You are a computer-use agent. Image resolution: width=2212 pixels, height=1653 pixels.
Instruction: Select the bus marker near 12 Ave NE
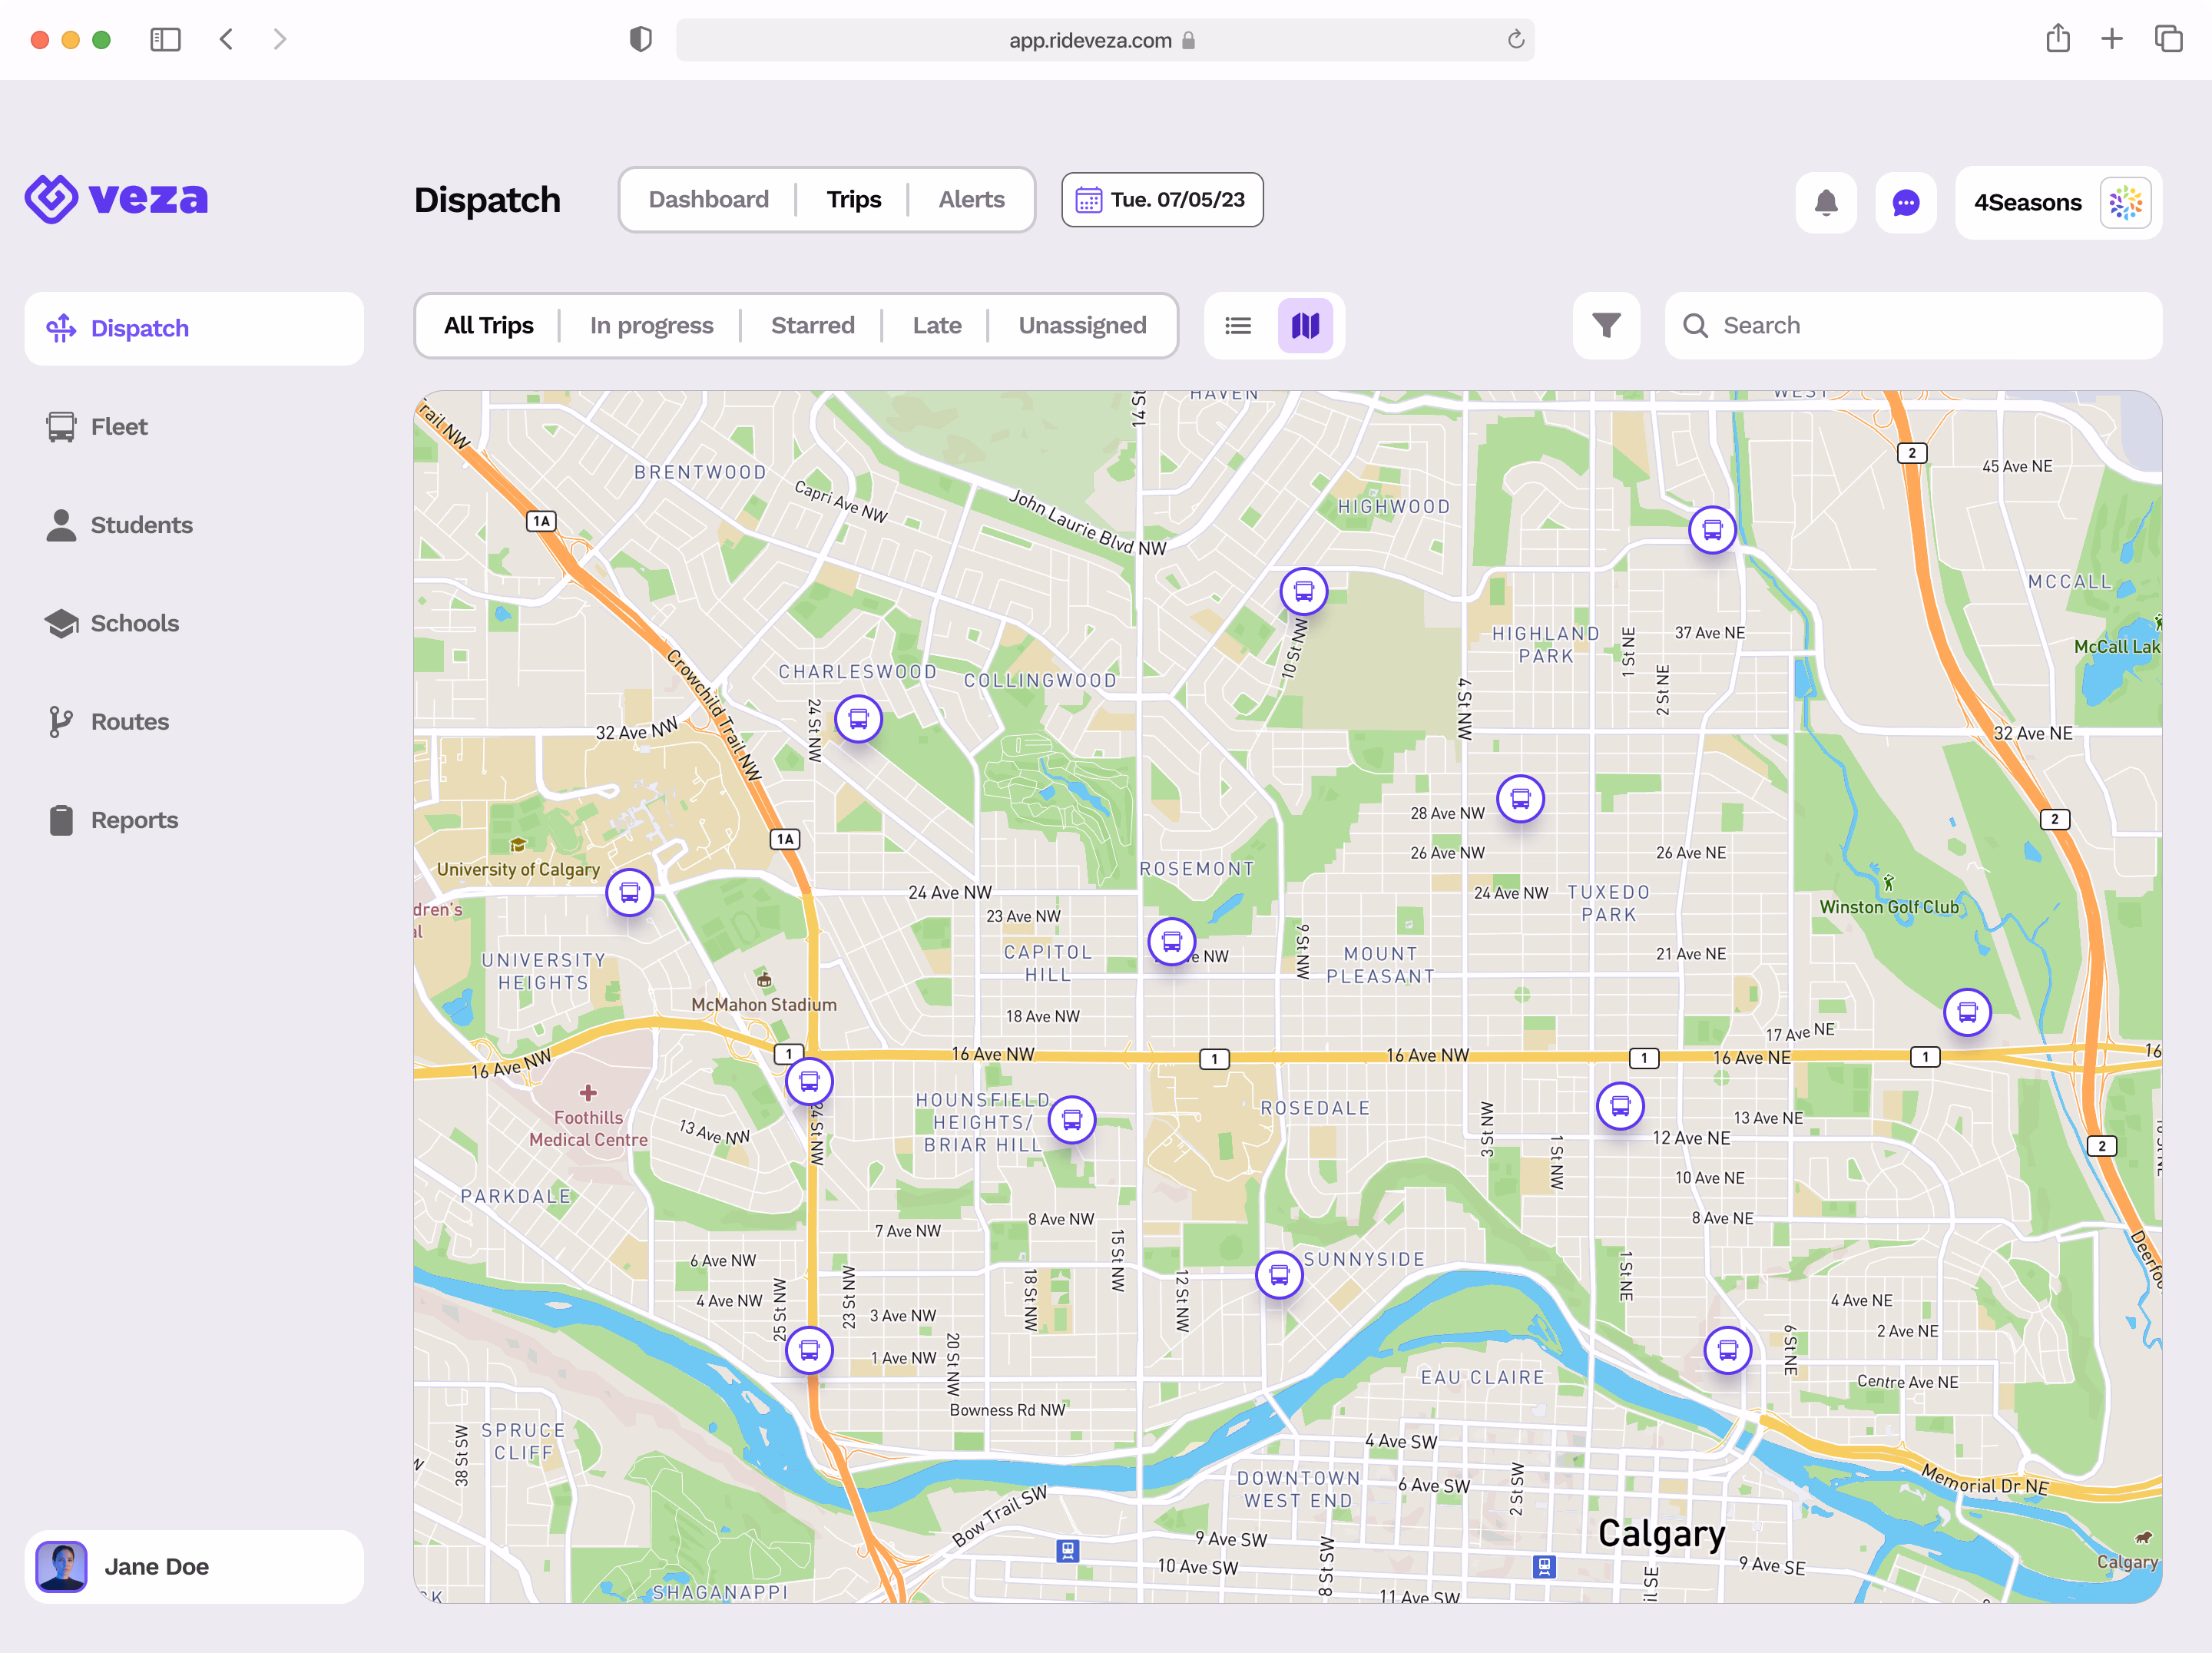pyautogui.click(x=1620, y=1106)
